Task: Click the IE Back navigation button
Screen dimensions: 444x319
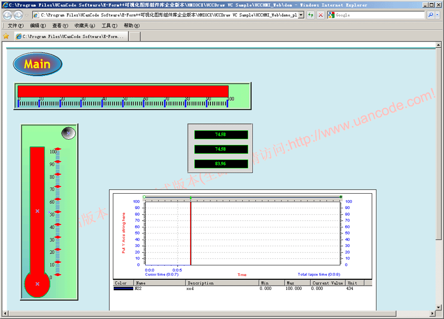Action: tap(8, 15)
